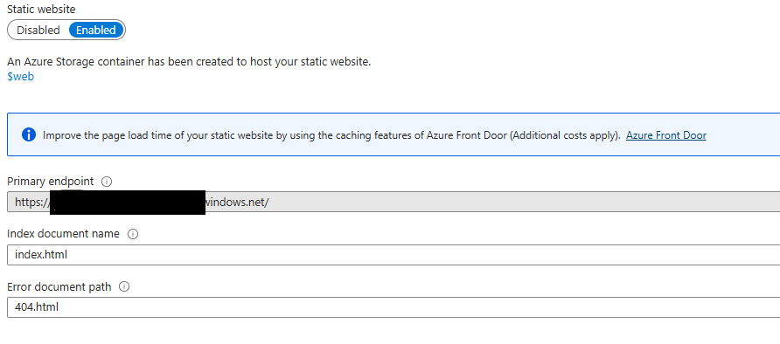Click the blue info icon in the banner
The image size is (780, 344).
coord(29,134)
